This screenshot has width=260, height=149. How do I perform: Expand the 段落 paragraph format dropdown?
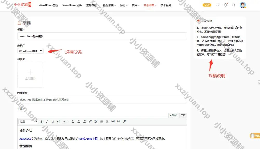(x=28, y=122)
